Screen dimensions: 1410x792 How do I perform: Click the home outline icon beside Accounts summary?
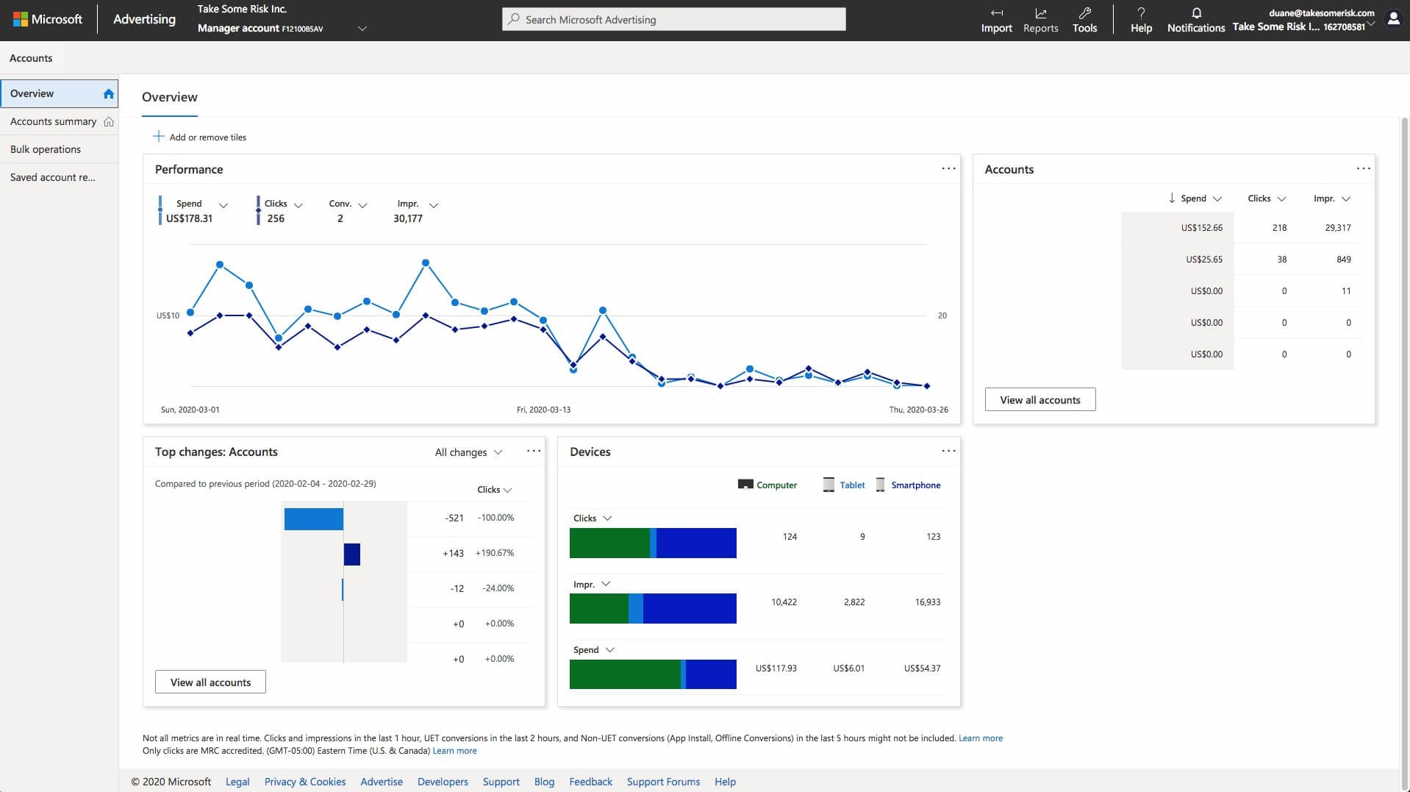109,121
